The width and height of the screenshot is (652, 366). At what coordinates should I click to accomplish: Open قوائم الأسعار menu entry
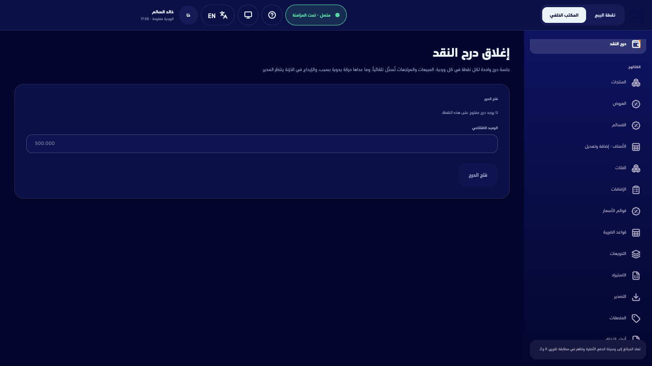588,211
